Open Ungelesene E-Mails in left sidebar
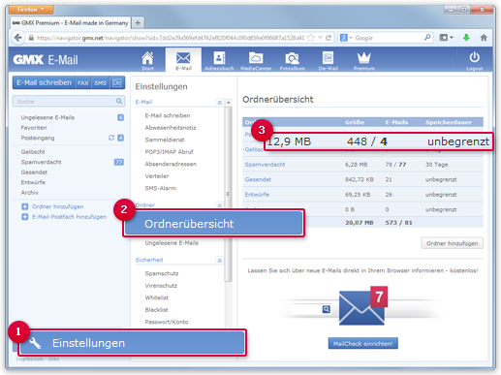 coord(47,117)
